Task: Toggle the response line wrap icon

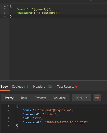Action: click(x=97, y=98)
